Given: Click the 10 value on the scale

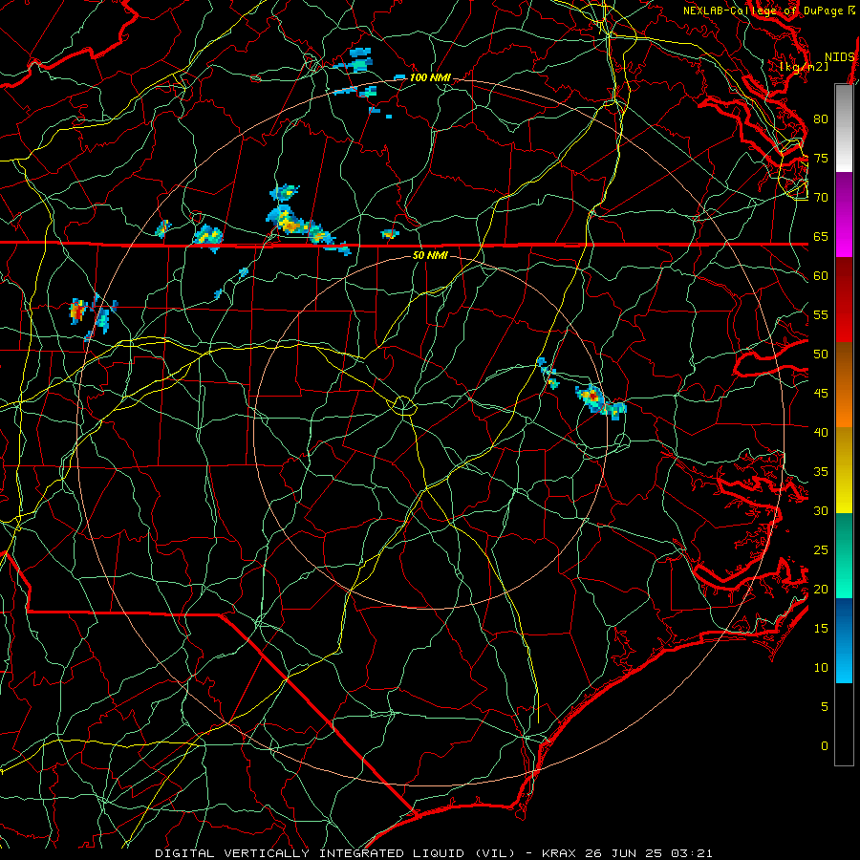Looking at the screenshot, I should tap(821, 668).
